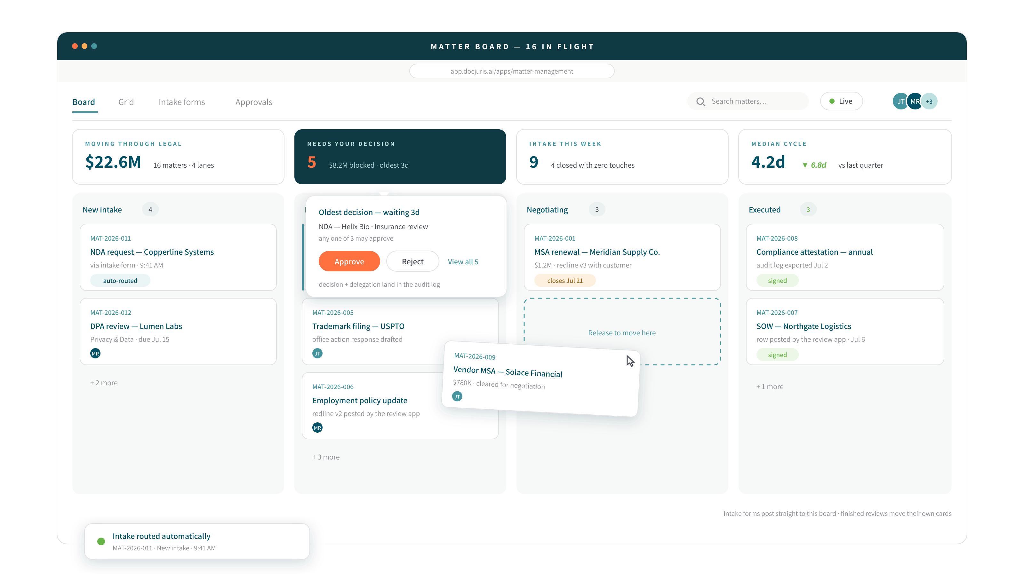1024x576 pixels.
Task: Click the New intake lane header
Action: click(x=102, y=210)
